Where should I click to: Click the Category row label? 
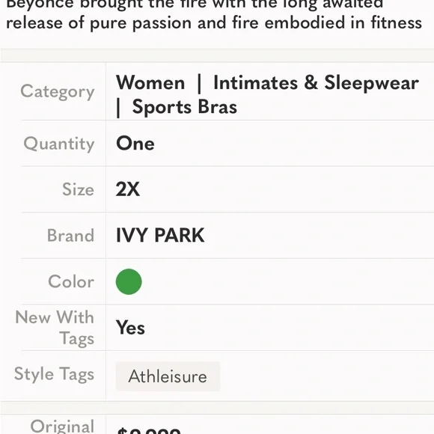58,92
